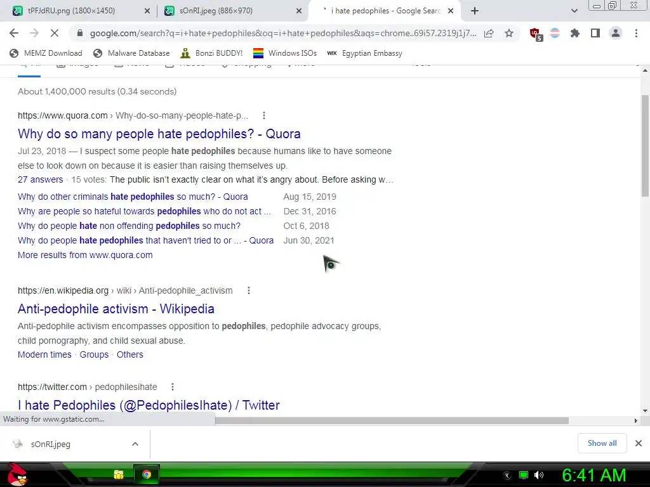The image size is (650, 487).
Task: Click the horizontal scrollbar thumb
Action: [x=392, y=421]
